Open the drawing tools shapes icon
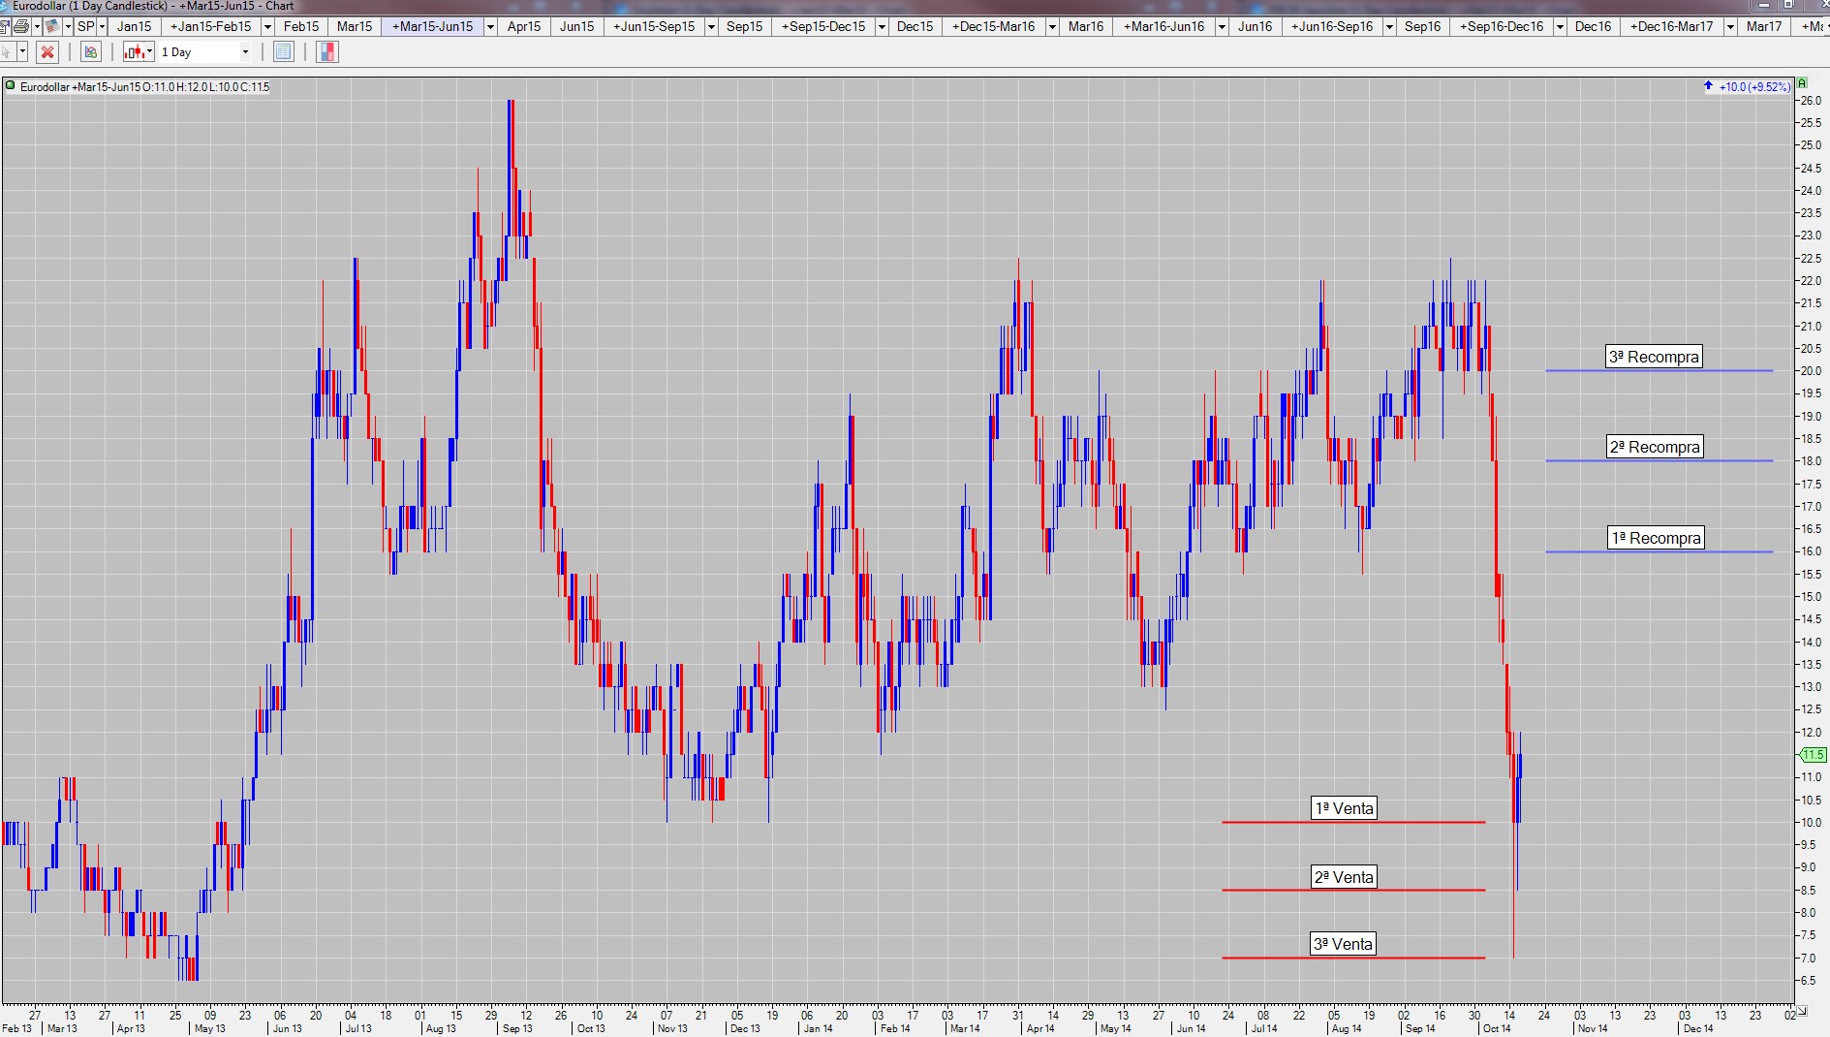Image resolution: width=1830 pixels, height=1037 pixels. pos(91,52)
